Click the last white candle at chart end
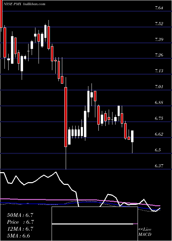172x241 pixels. (132, 136)
